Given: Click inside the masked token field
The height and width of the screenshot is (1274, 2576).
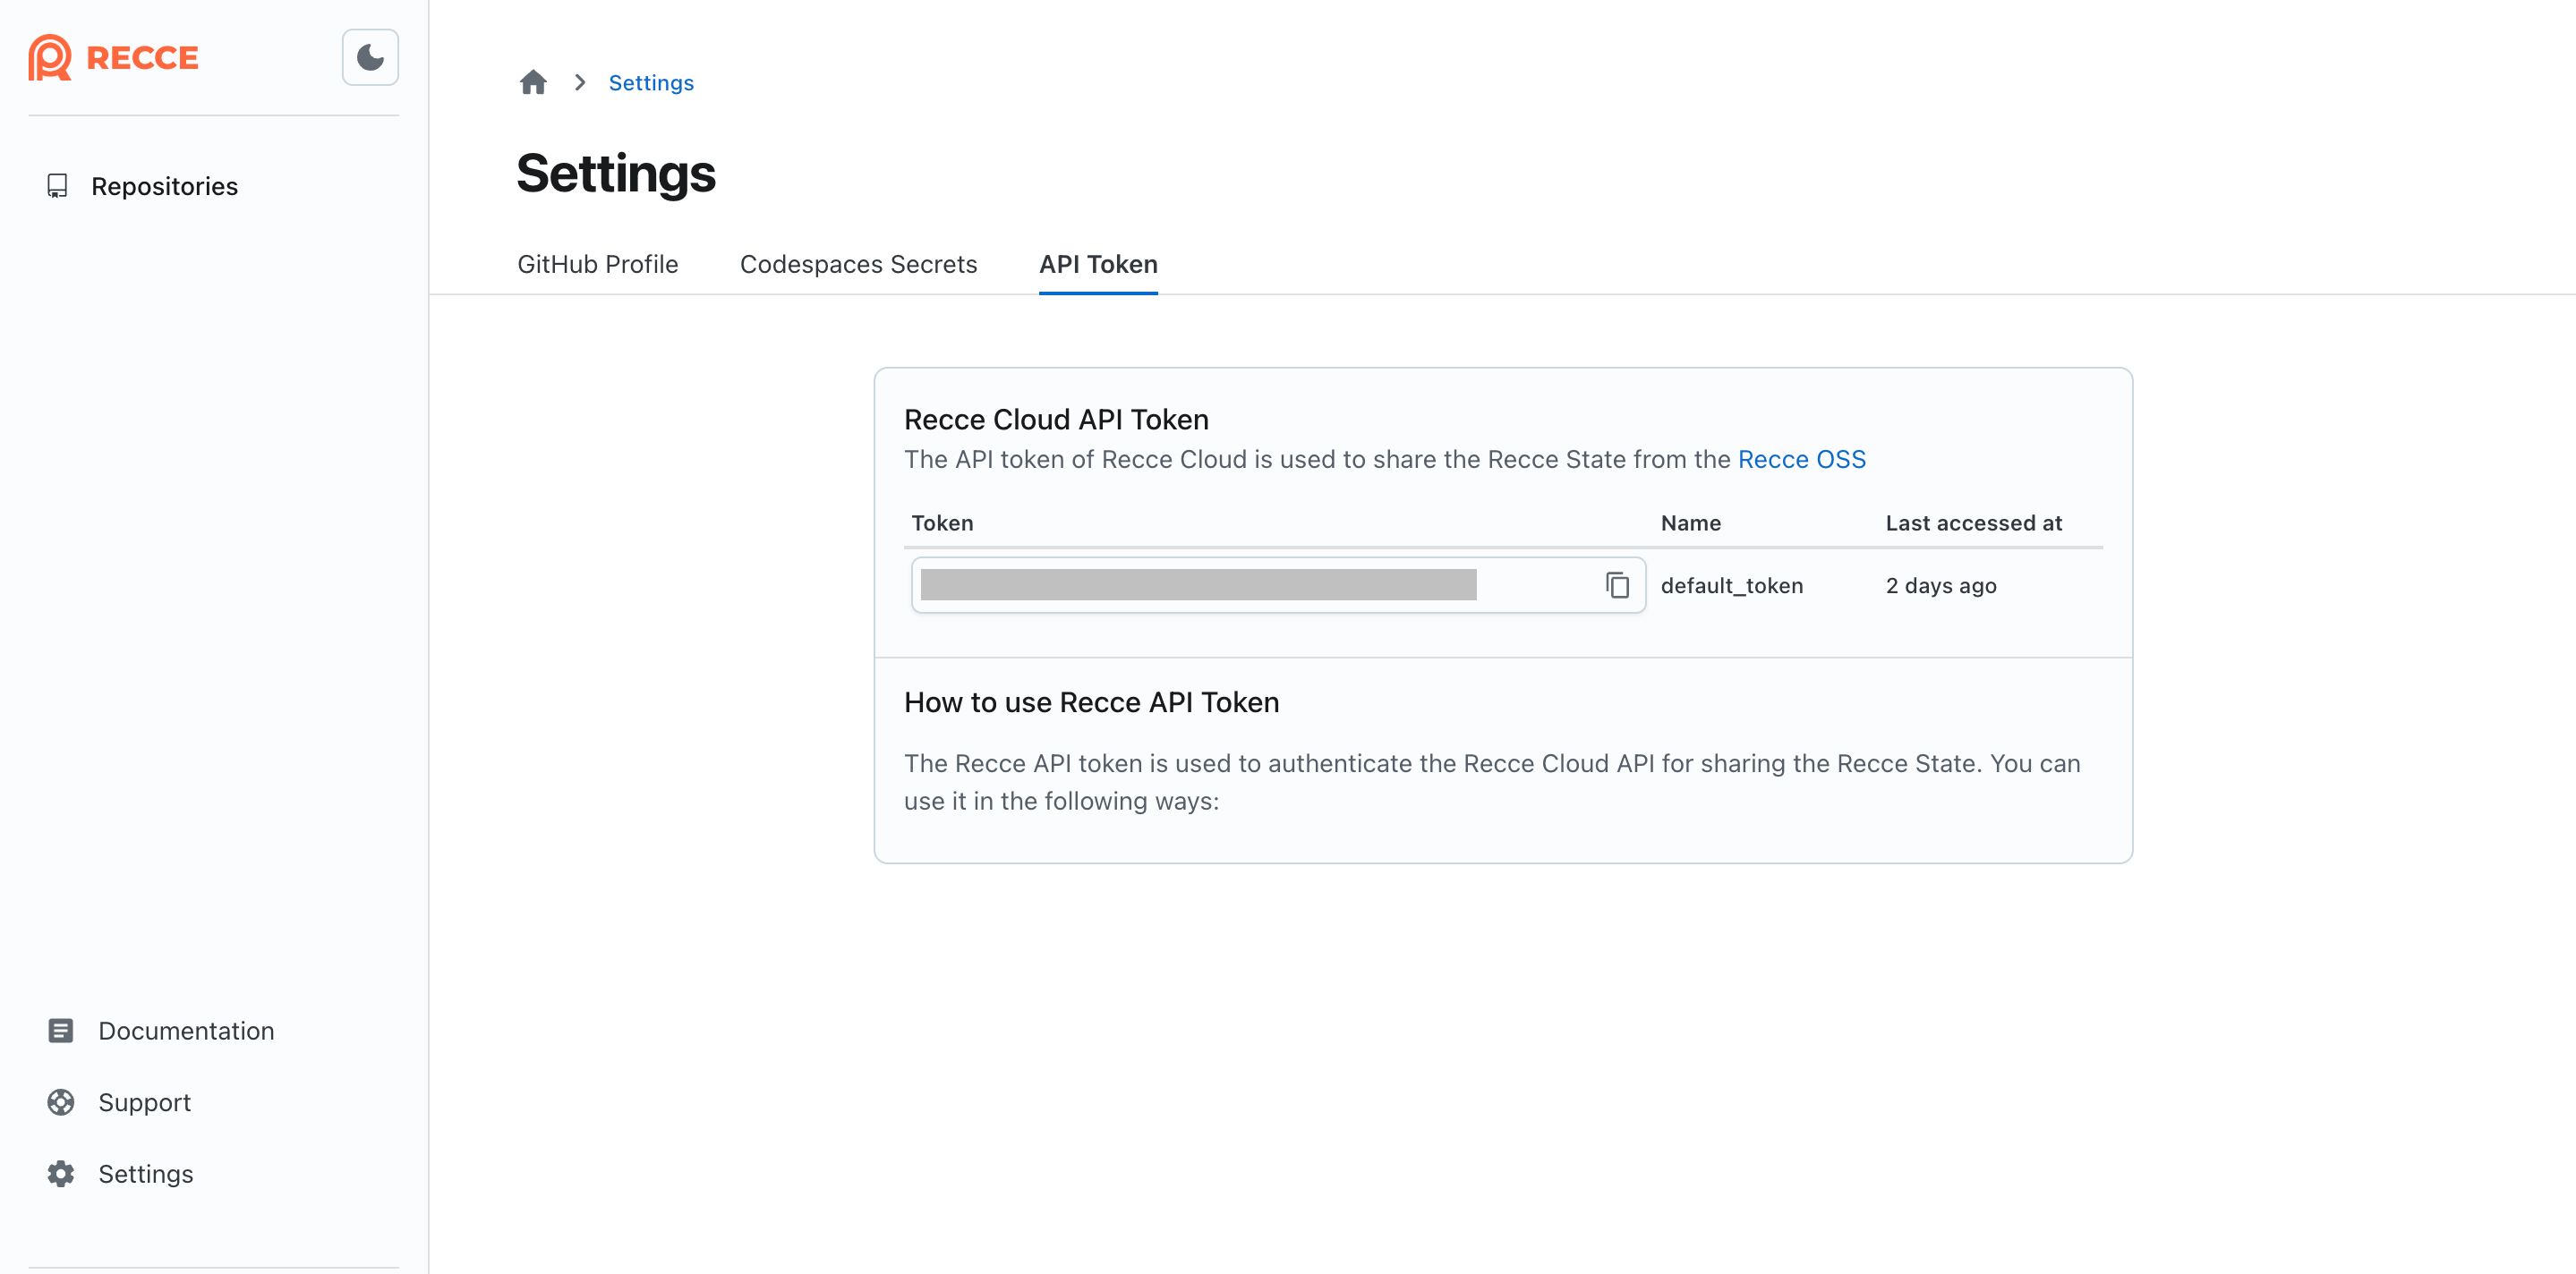Looking at the screenshot, I should coord(1198,584).
